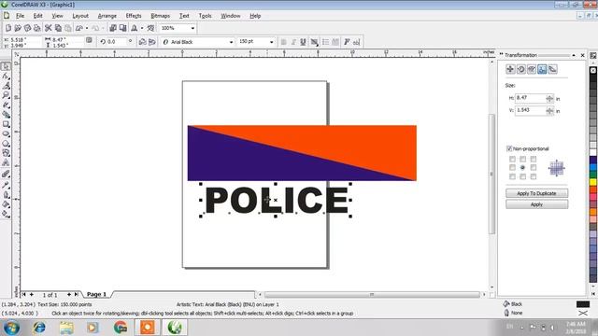Open Format Text icon with F symbol
This screenshot has height=336, width=598.
(347, 42)
